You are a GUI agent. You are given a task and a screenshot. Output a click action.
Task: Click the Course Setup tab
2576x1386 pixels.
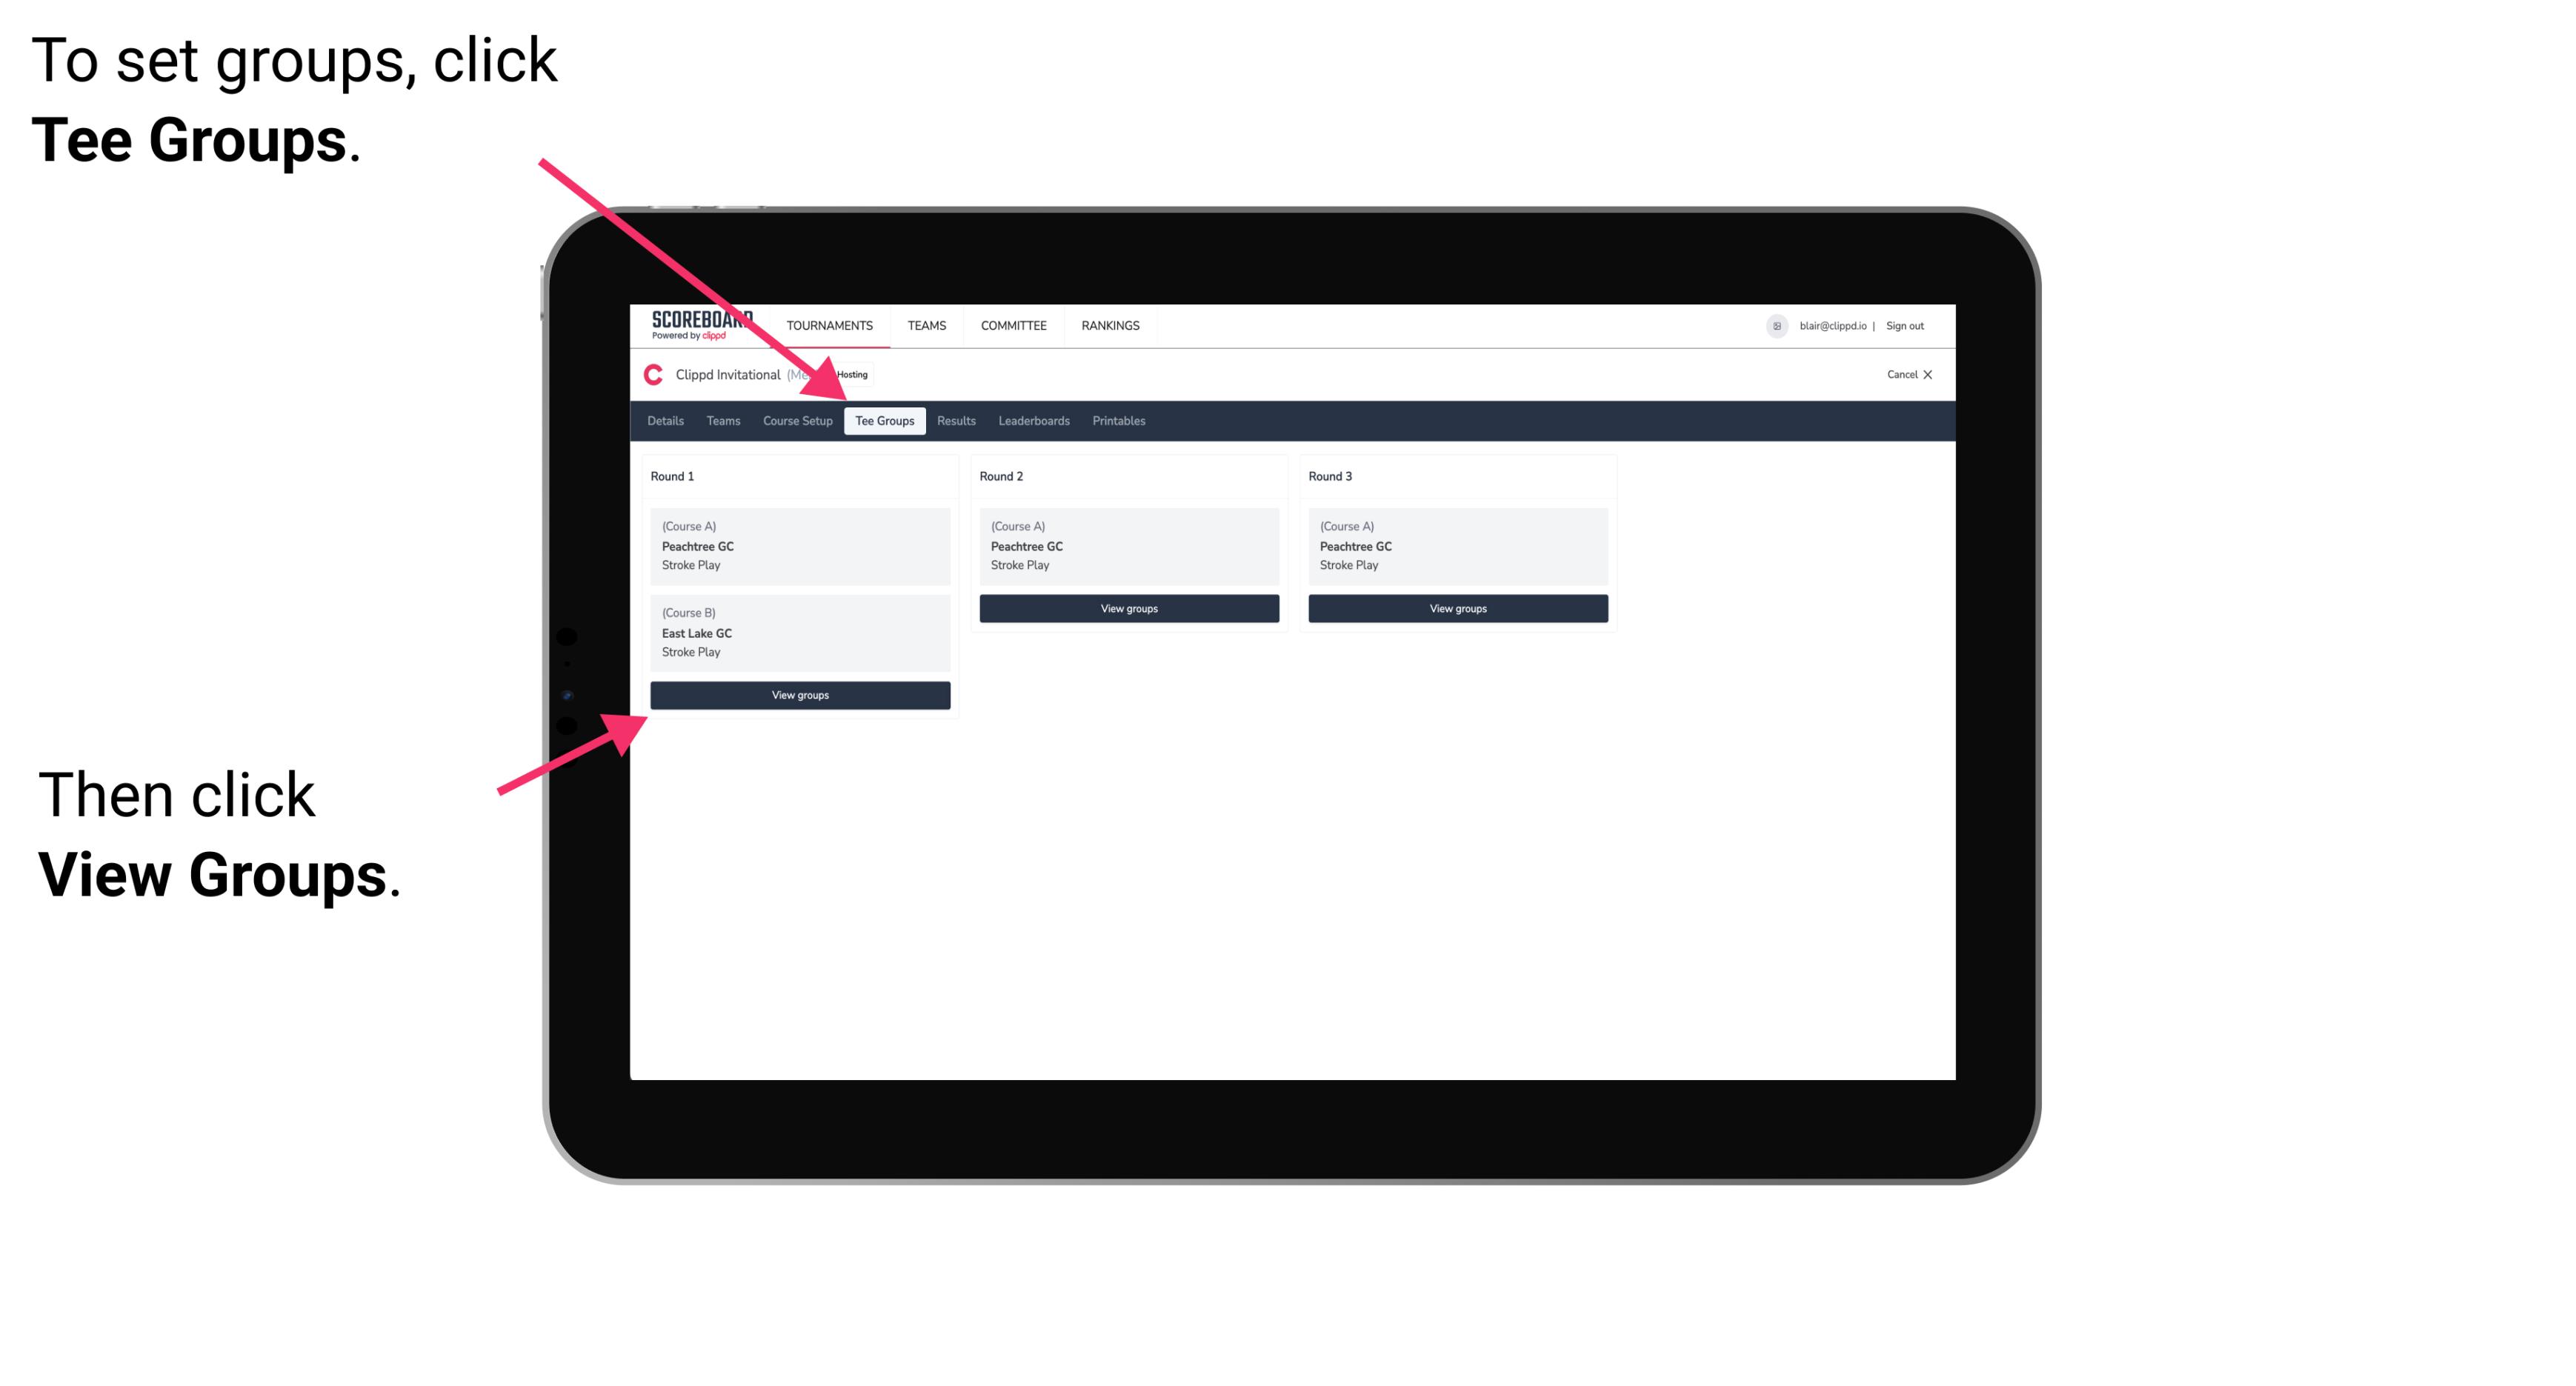[799, 420]
